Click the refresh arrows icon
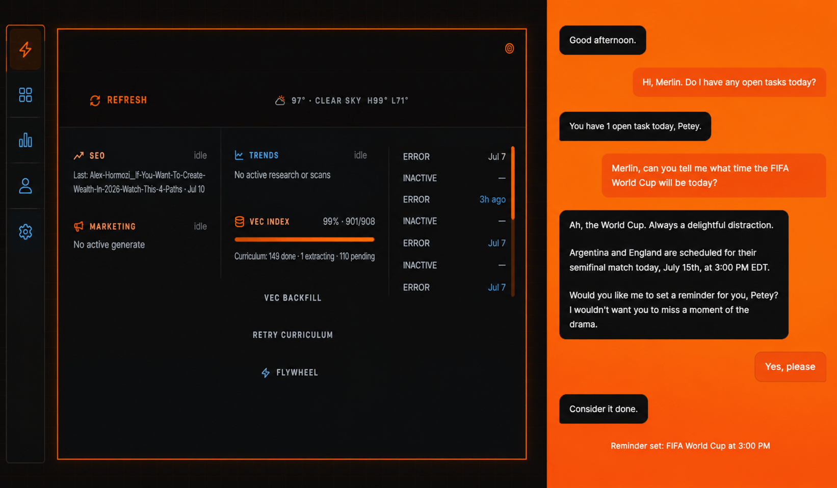Image resolution: width=837 pixels, height=488 pixels. click(95, 100)
